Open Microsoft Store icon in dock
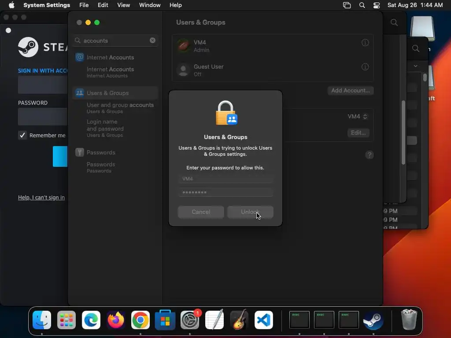This screenshot has height=338, width=451. click(x=165, y=320)
